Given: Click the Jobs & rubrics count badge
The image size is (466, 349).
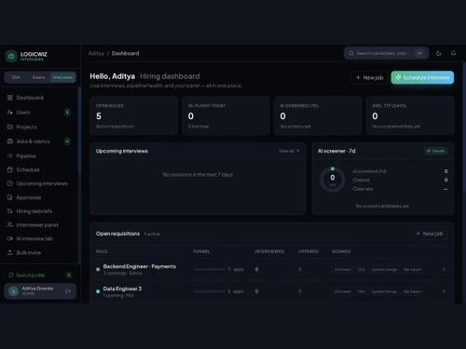Looking at the screenshot, I should click(x=67, y=141).
